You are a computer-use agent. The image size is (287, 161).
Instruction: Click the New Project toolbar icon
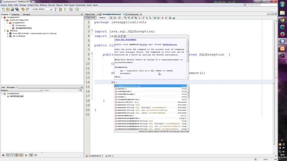8,9
